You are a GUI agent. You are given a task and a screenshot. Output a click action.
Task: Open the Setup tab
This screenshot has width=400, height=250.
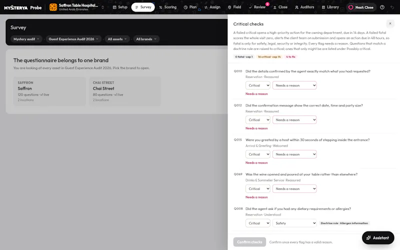coord(120,7)
